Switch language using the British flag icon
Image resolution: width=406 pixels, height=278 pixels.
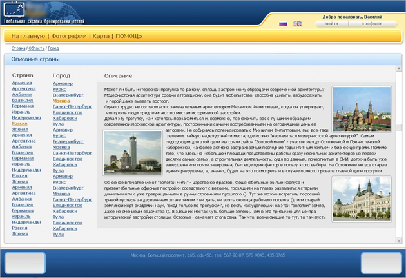coord(297,24)
